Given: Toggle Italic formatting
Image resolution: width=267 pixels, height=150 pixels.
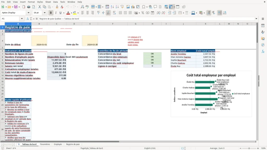Looking at the screenshot, I should (56, 13).
